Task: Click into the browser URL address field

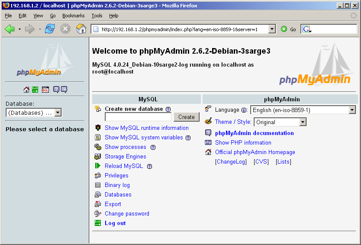Action: (180, 29)
